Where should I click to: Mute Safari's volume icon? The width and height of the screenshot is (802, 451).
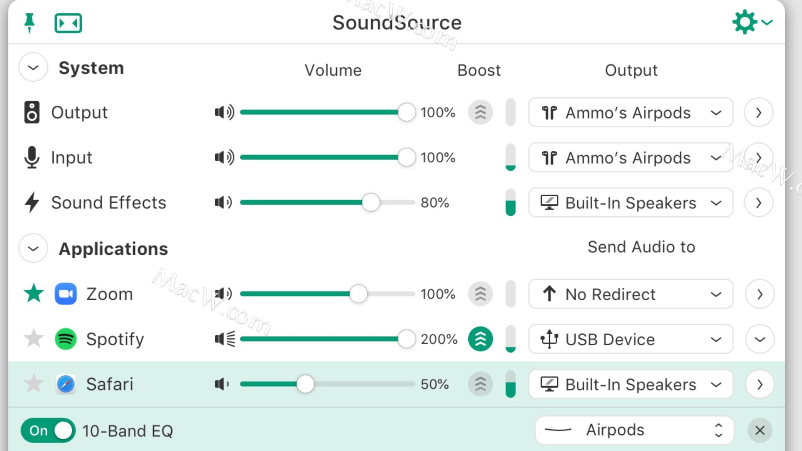click(222, 384)
